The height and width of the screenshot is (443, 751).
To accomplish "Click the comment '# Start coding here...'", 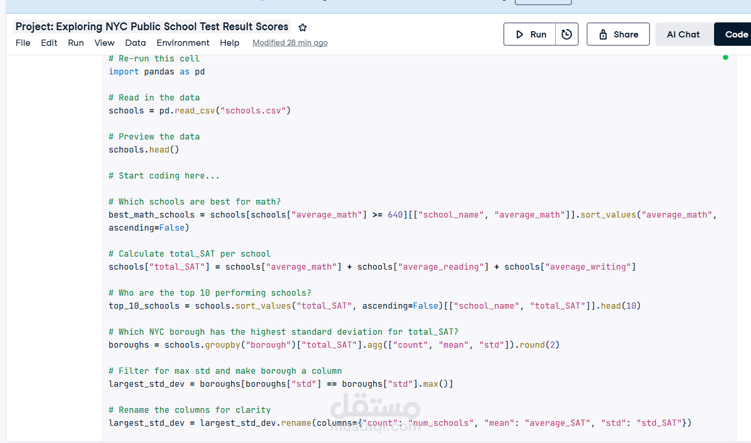I will click(x=164, y=175).
